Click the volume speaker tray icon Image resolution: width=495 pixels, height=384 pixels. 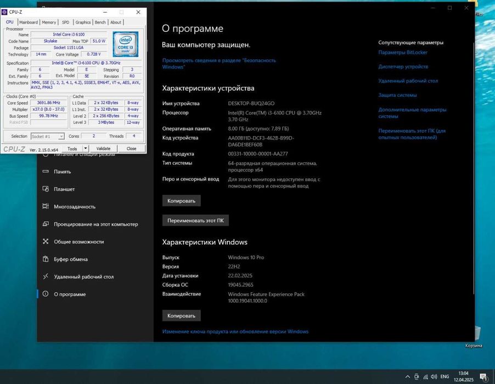tap(434, 376)
